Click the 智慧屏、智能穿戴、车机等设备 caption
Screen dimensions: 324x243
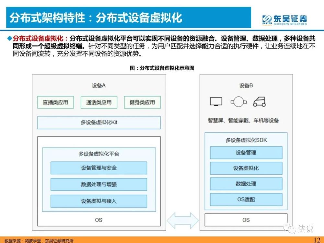(x=243, y=120)
